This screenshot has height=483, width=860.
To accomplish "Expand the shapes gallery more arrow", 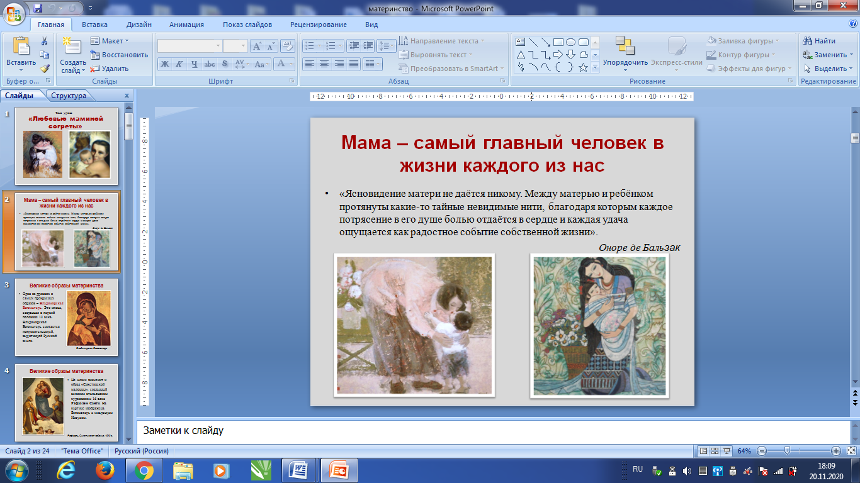I will [x=595, y=68].
